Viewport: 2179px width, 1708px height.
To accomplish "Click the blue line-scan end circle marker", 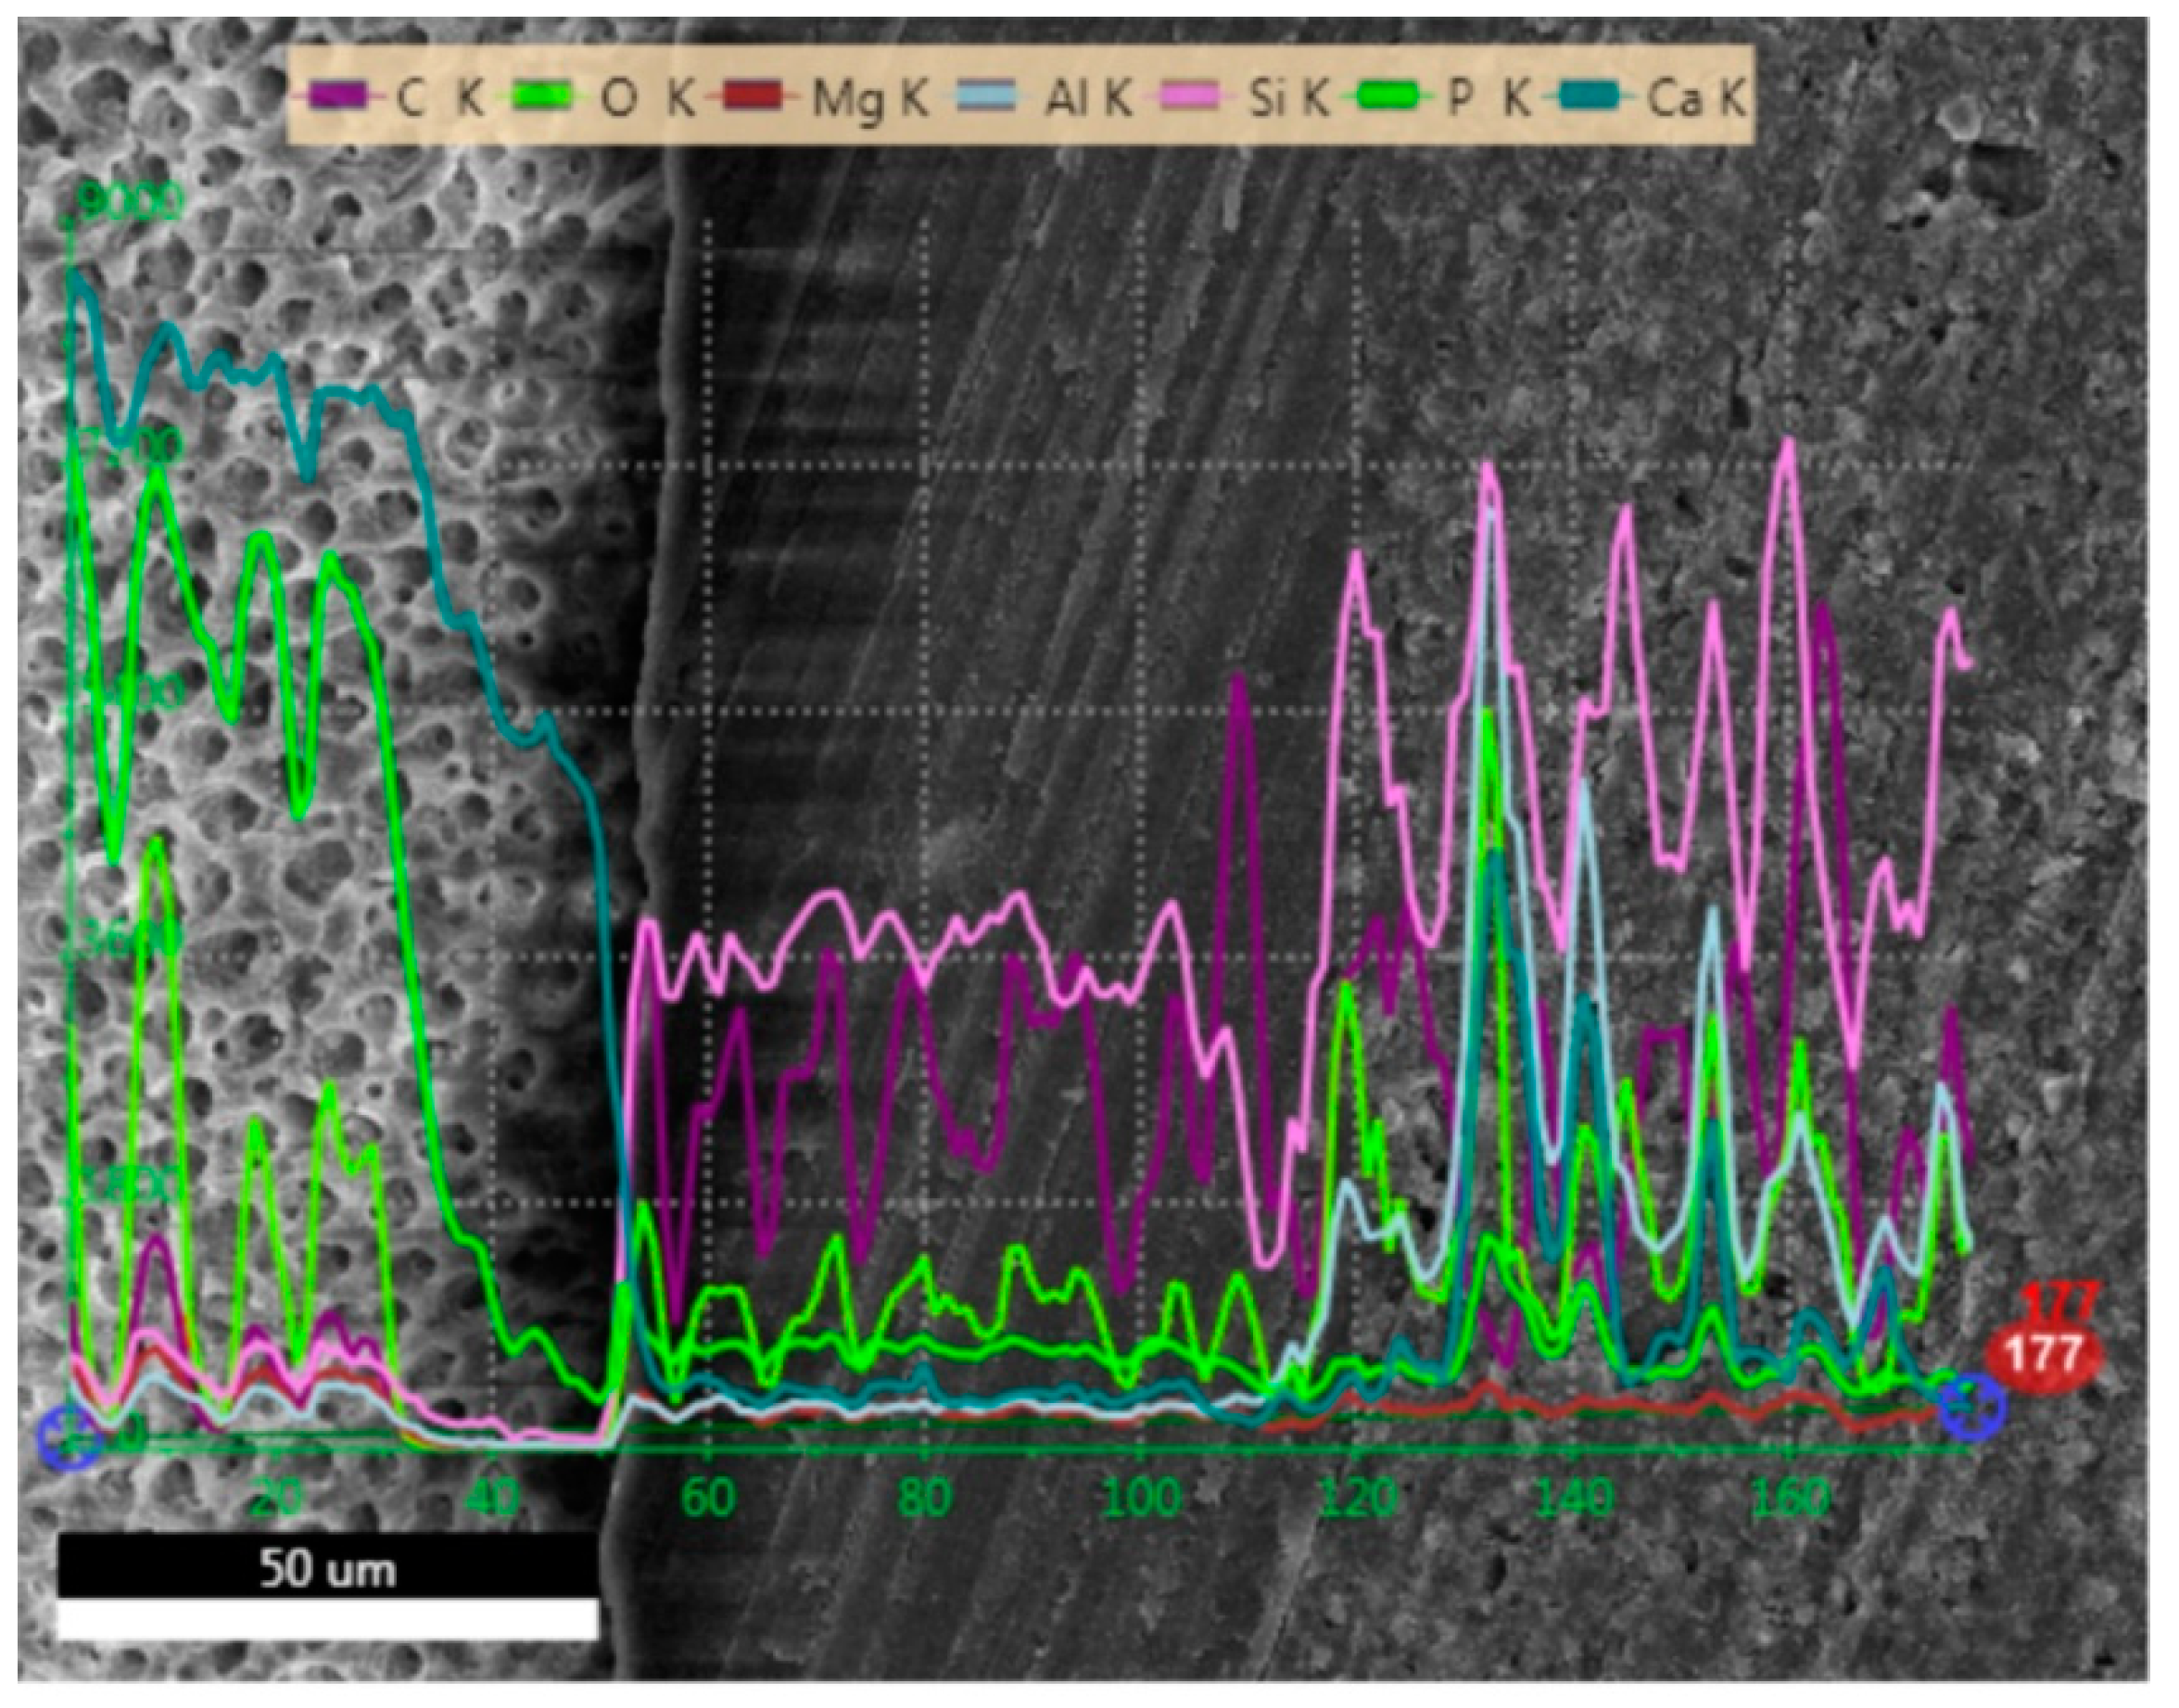I will (x=1971, y=1408).
